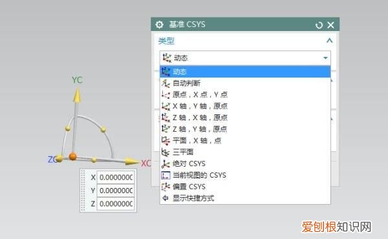Click icon beside Z 轴, X 轴, 原点

click(x=166, y=118)
